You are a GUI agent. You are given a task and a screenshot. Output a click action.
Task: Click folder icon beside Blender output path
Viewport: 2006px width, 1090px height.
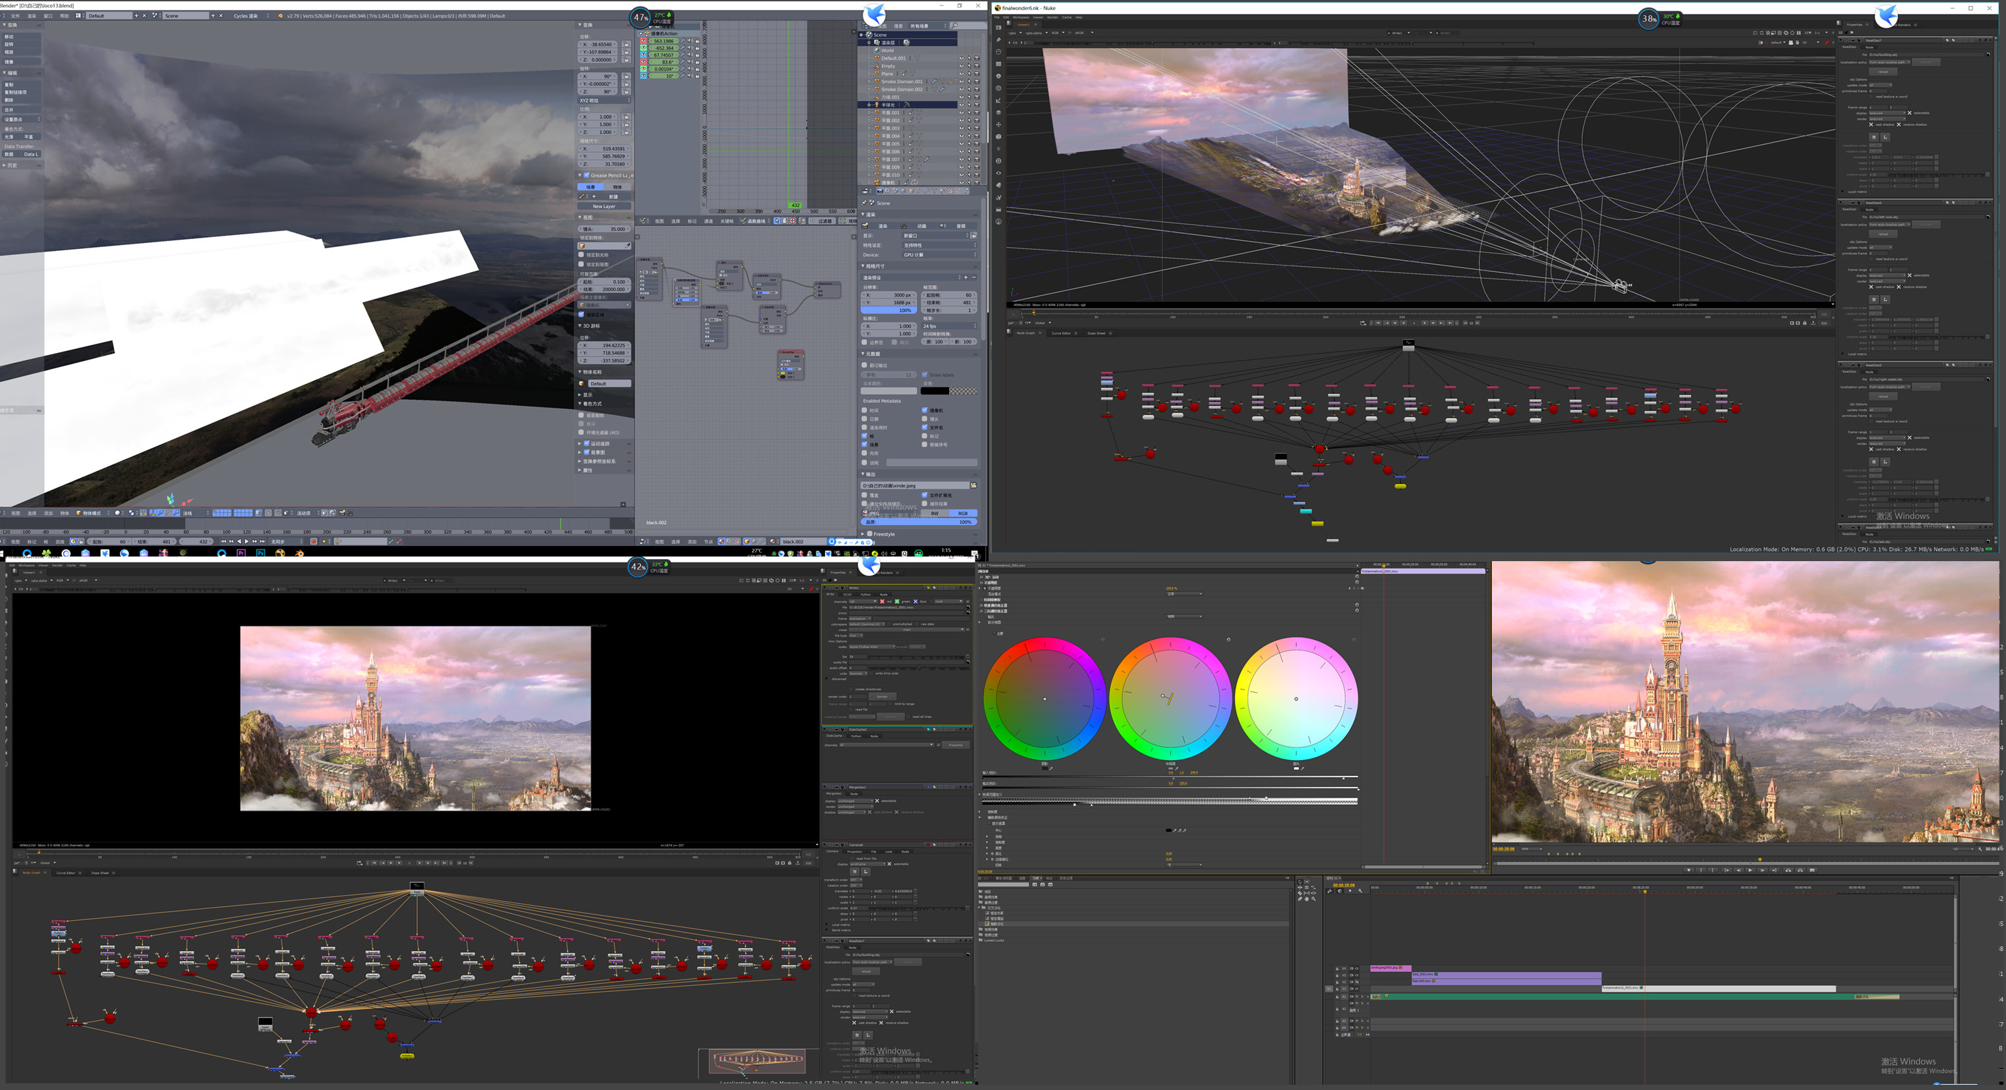pyautogui.click(x=973, y=485)
